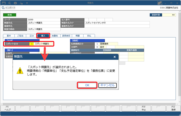The height and width of the screenshot is (116, 181).
Task: Click the horizontal scrollbar right arrow
Action: (x=177, y=104)
